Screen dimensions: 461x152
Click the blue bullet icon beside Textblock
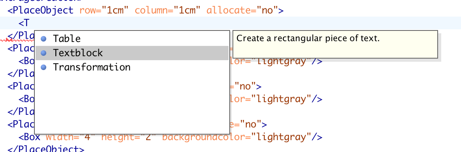tap(44, 53)
